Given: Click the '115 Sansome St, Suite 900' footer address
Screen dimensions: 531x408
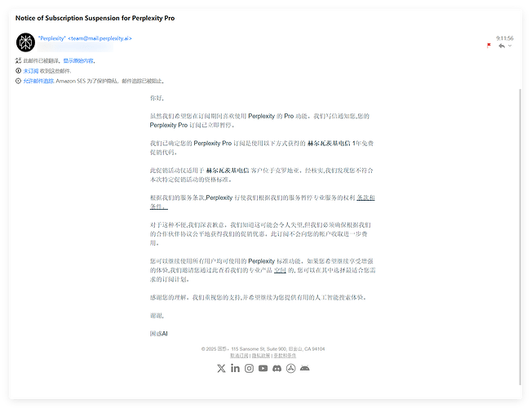Looking at the screenshot, I should tap(259, 348).
